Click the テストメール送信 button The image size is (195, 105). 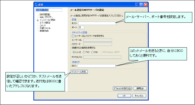pyautogui.click(x=79, y=72)
